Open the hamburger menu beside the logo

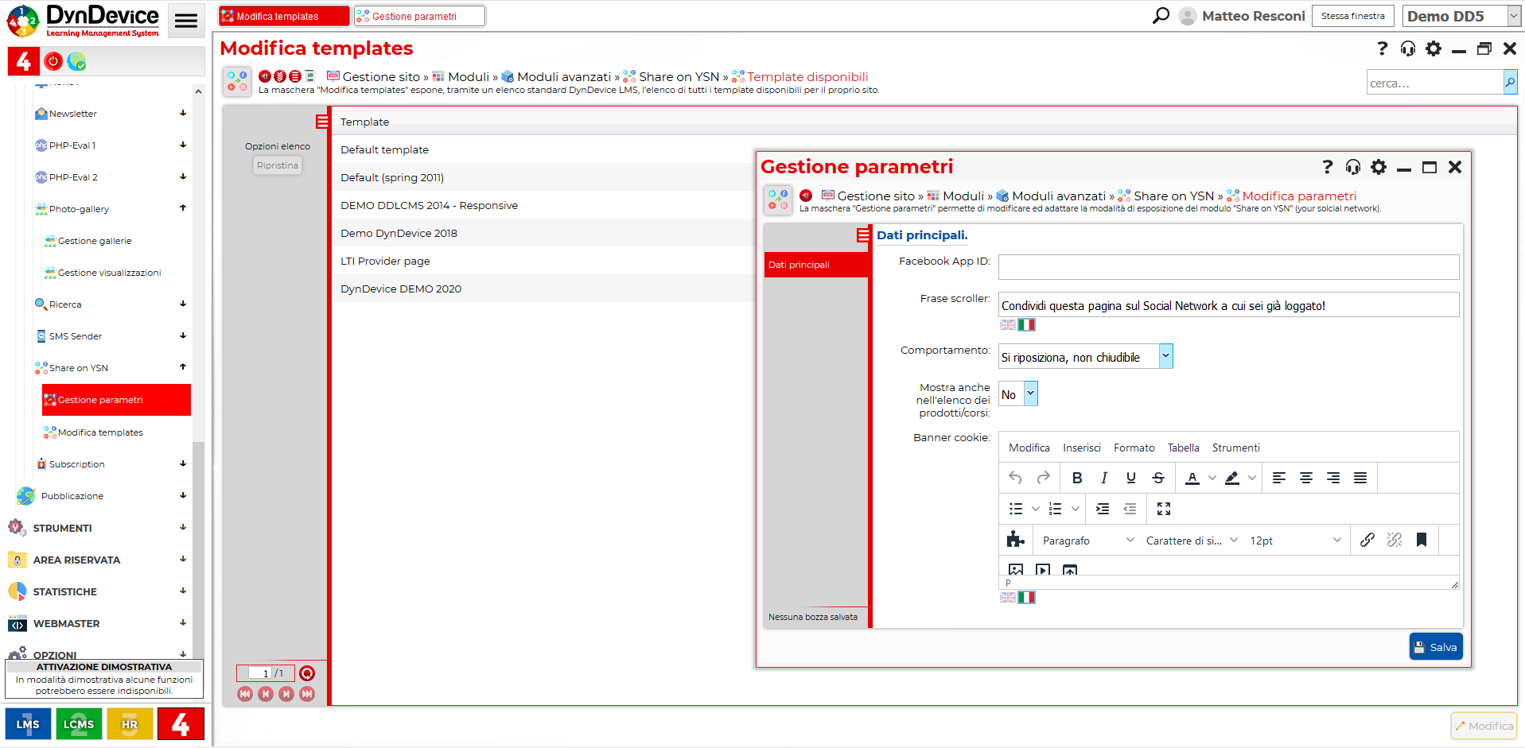coord(186,21)
